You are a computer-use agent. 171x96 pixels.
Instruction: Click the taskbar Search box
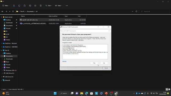pos(64,93)
